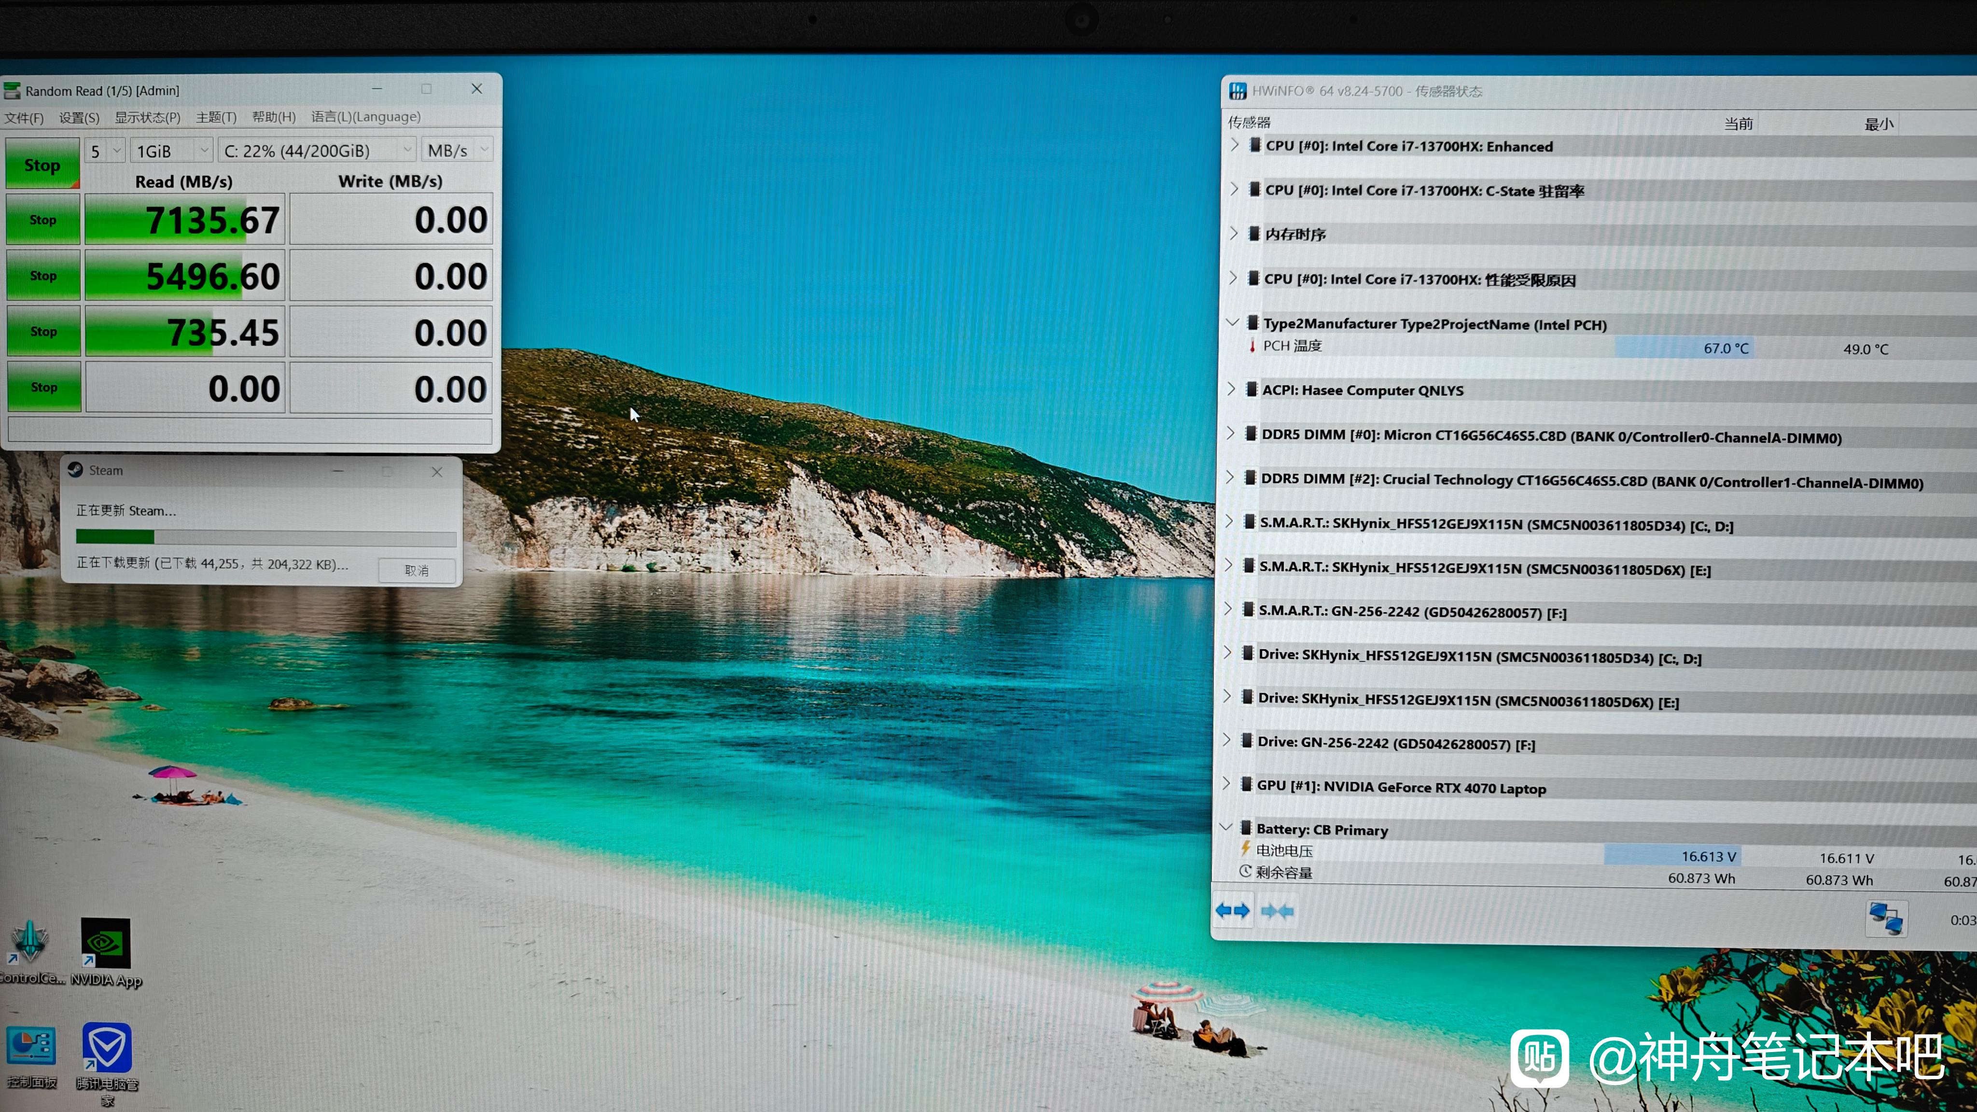Expand the S.M.A.R.T. SKHynix [C:, D:] group
This screenshot has height=1112, width=1977.
(x=1229, y=521)
